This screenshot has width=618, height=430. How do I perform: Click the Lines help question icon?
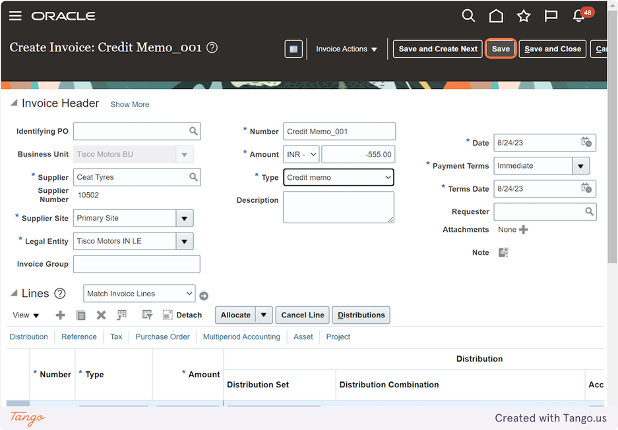tap(60, 293)
